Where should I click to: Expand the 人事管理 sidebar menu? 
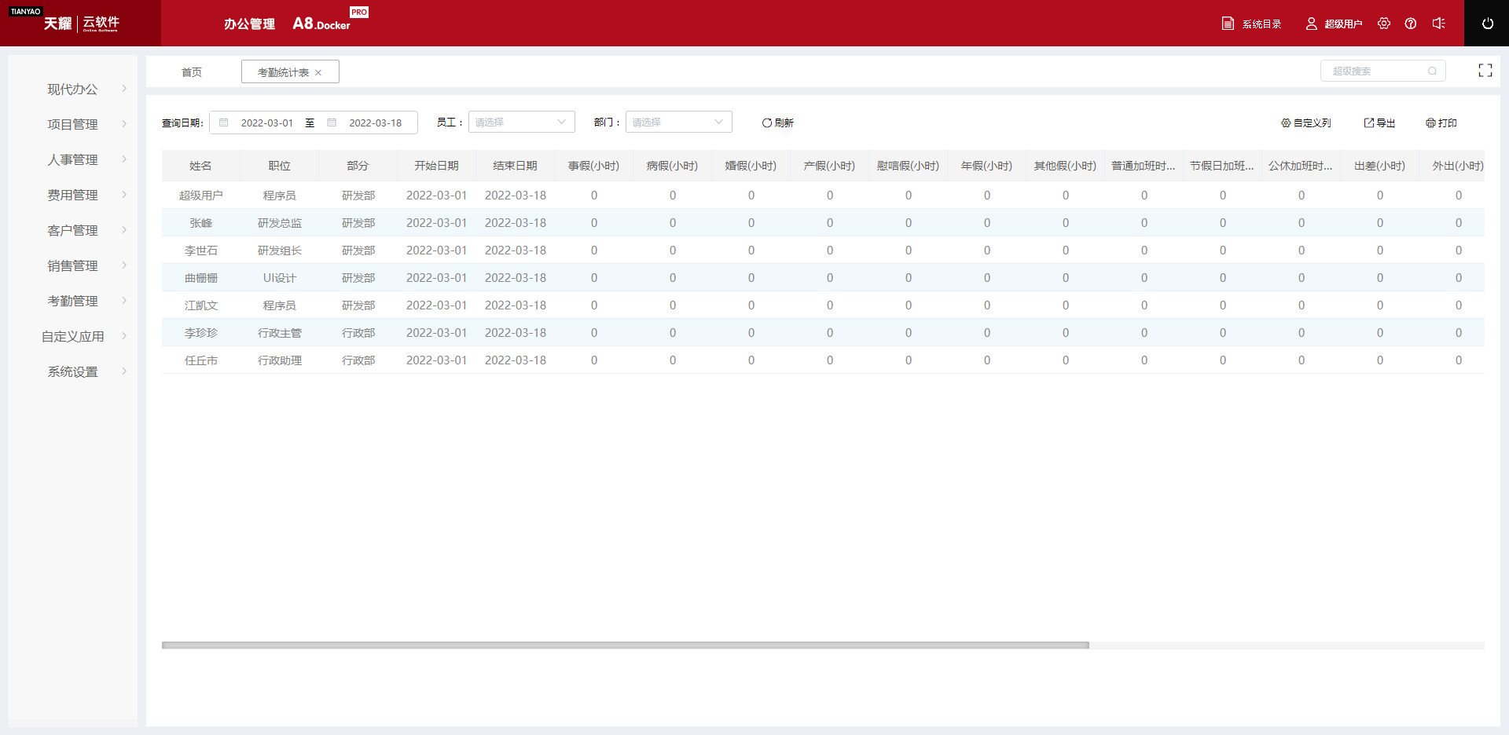pyautogui.click(x=73, y=159)
